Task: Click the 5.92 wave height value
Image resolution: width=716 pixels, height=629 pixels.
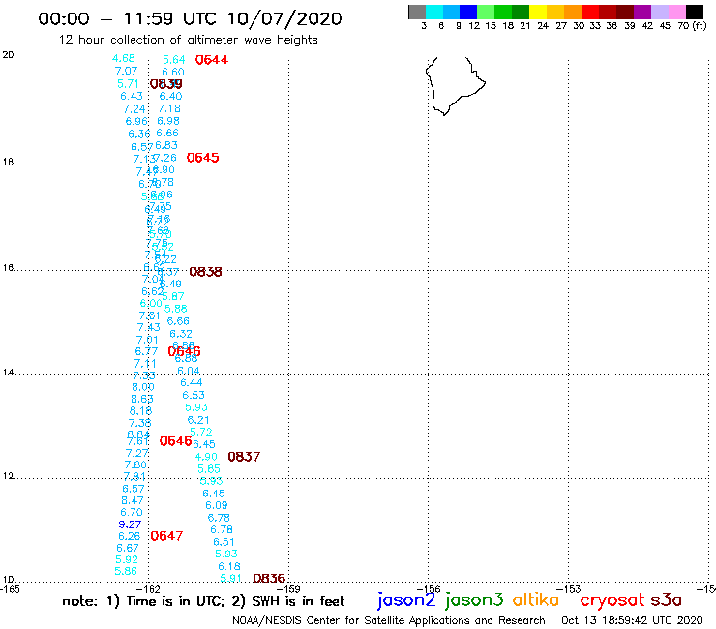Action: coord(127,559)
